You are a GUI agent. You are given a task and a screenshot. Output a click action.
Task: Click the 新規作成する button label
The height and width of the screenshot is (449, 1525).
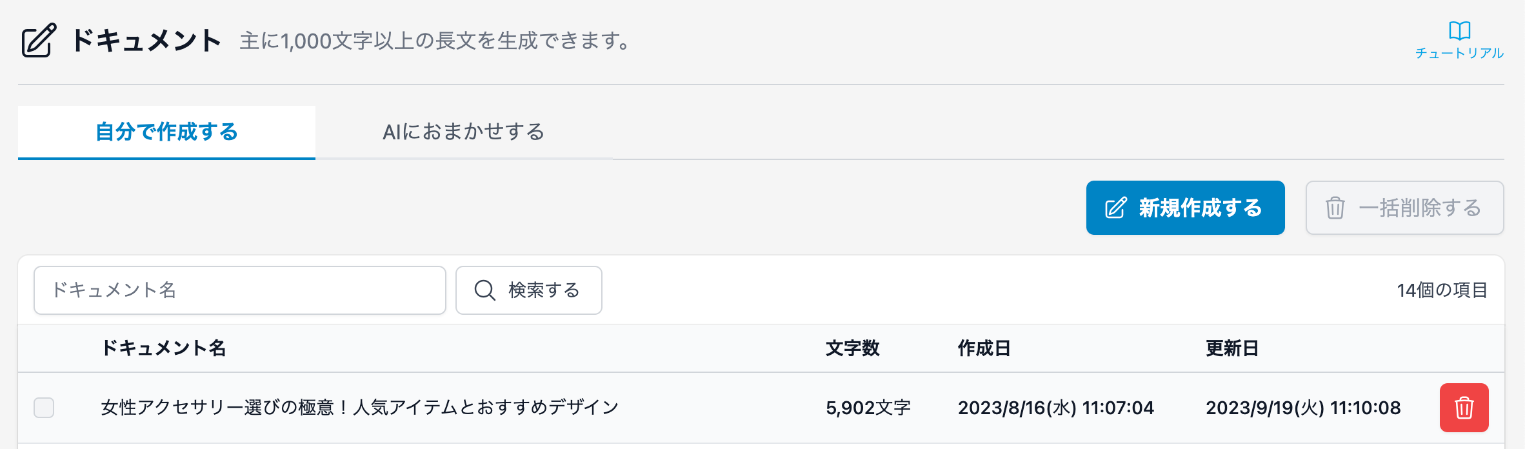[1200, 208]
